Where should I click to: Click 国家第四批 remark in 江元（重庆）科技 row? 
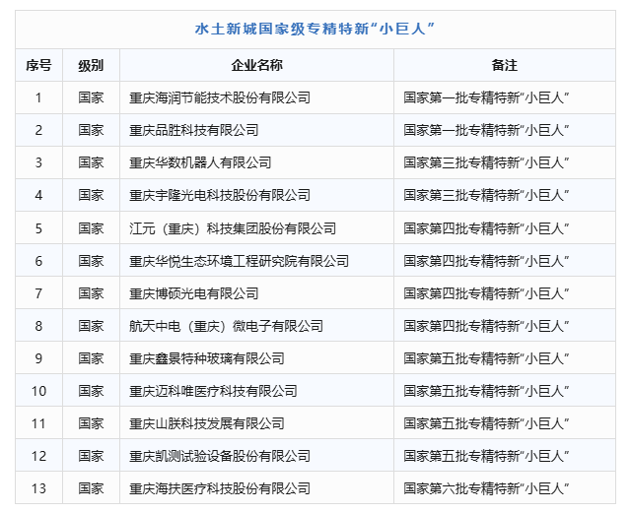click(x=486, y=228)
